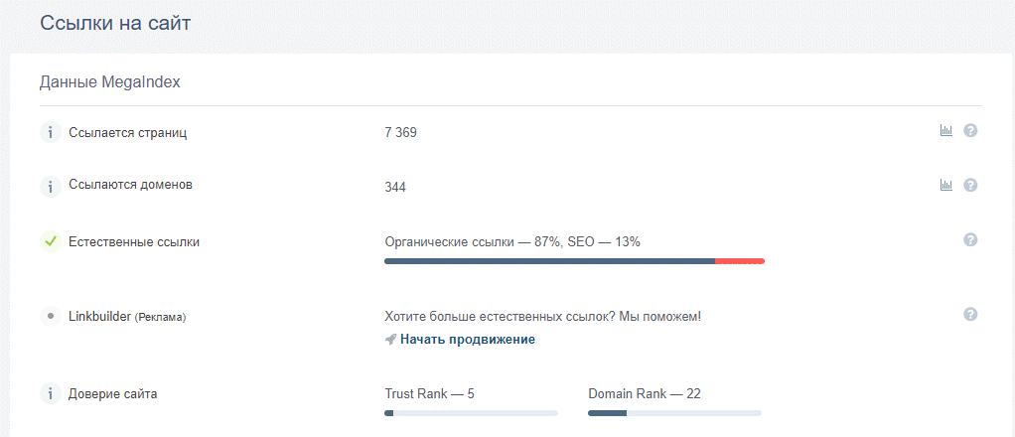
Task: Click the Данные MegaIndex section heading
Action: coord(110,82)
